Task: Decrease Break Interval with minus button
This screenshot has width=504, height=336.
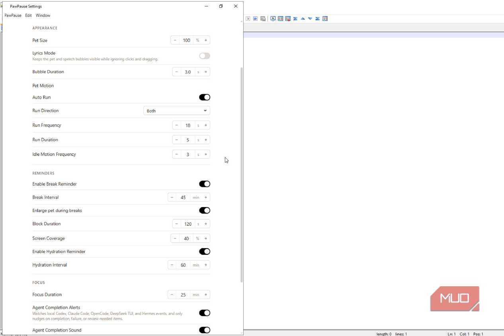Action: coord(172,197)
